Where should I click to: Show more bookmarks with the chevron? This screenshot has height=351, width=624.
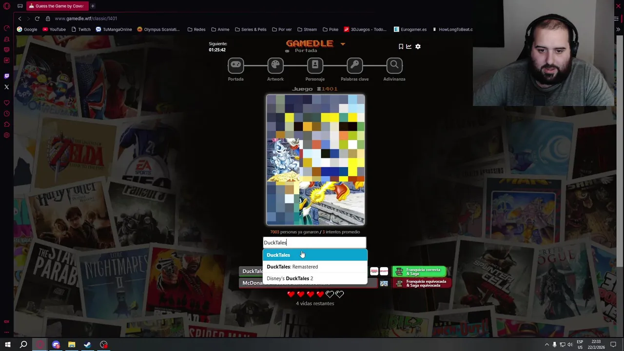coord(618,29)
